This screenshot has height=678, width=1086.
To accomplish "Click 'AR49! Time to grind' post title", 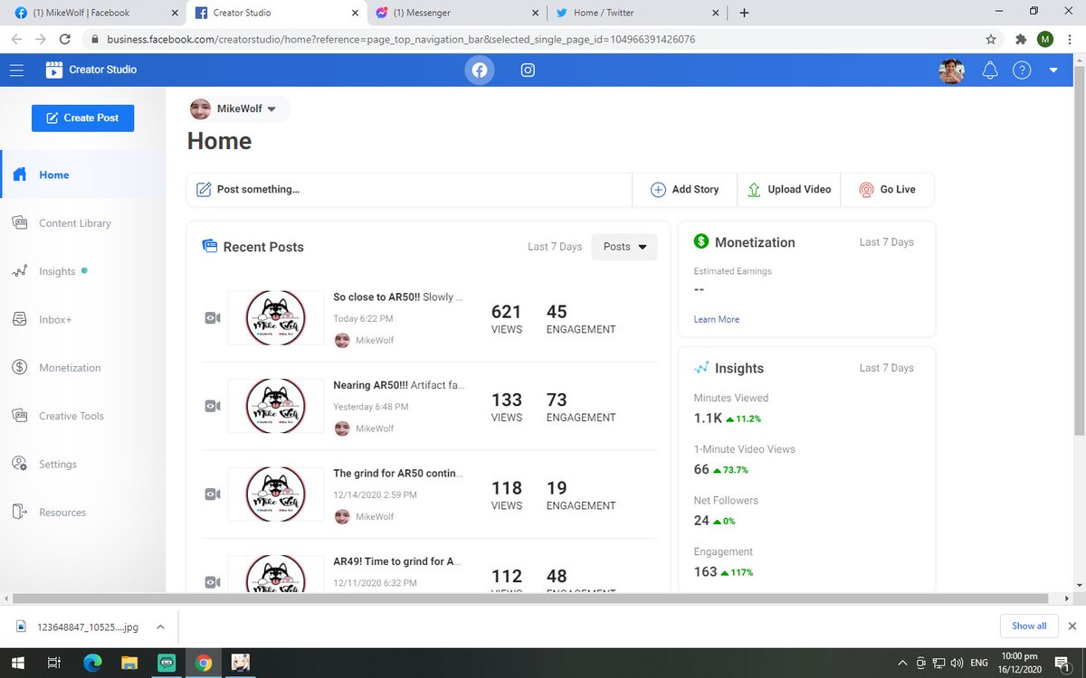I will [396, 561].
